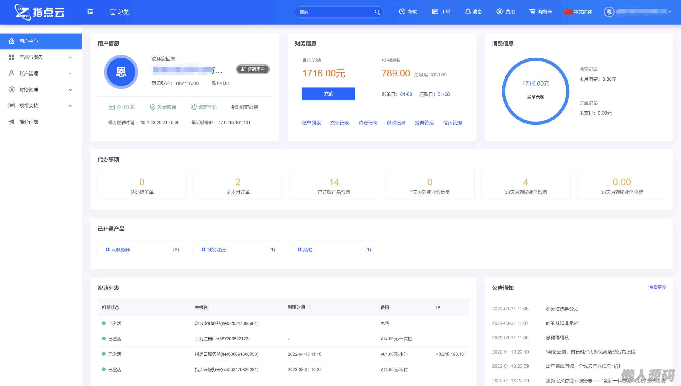Collapse the sidebar menu toggle icon

coord(90,12)
